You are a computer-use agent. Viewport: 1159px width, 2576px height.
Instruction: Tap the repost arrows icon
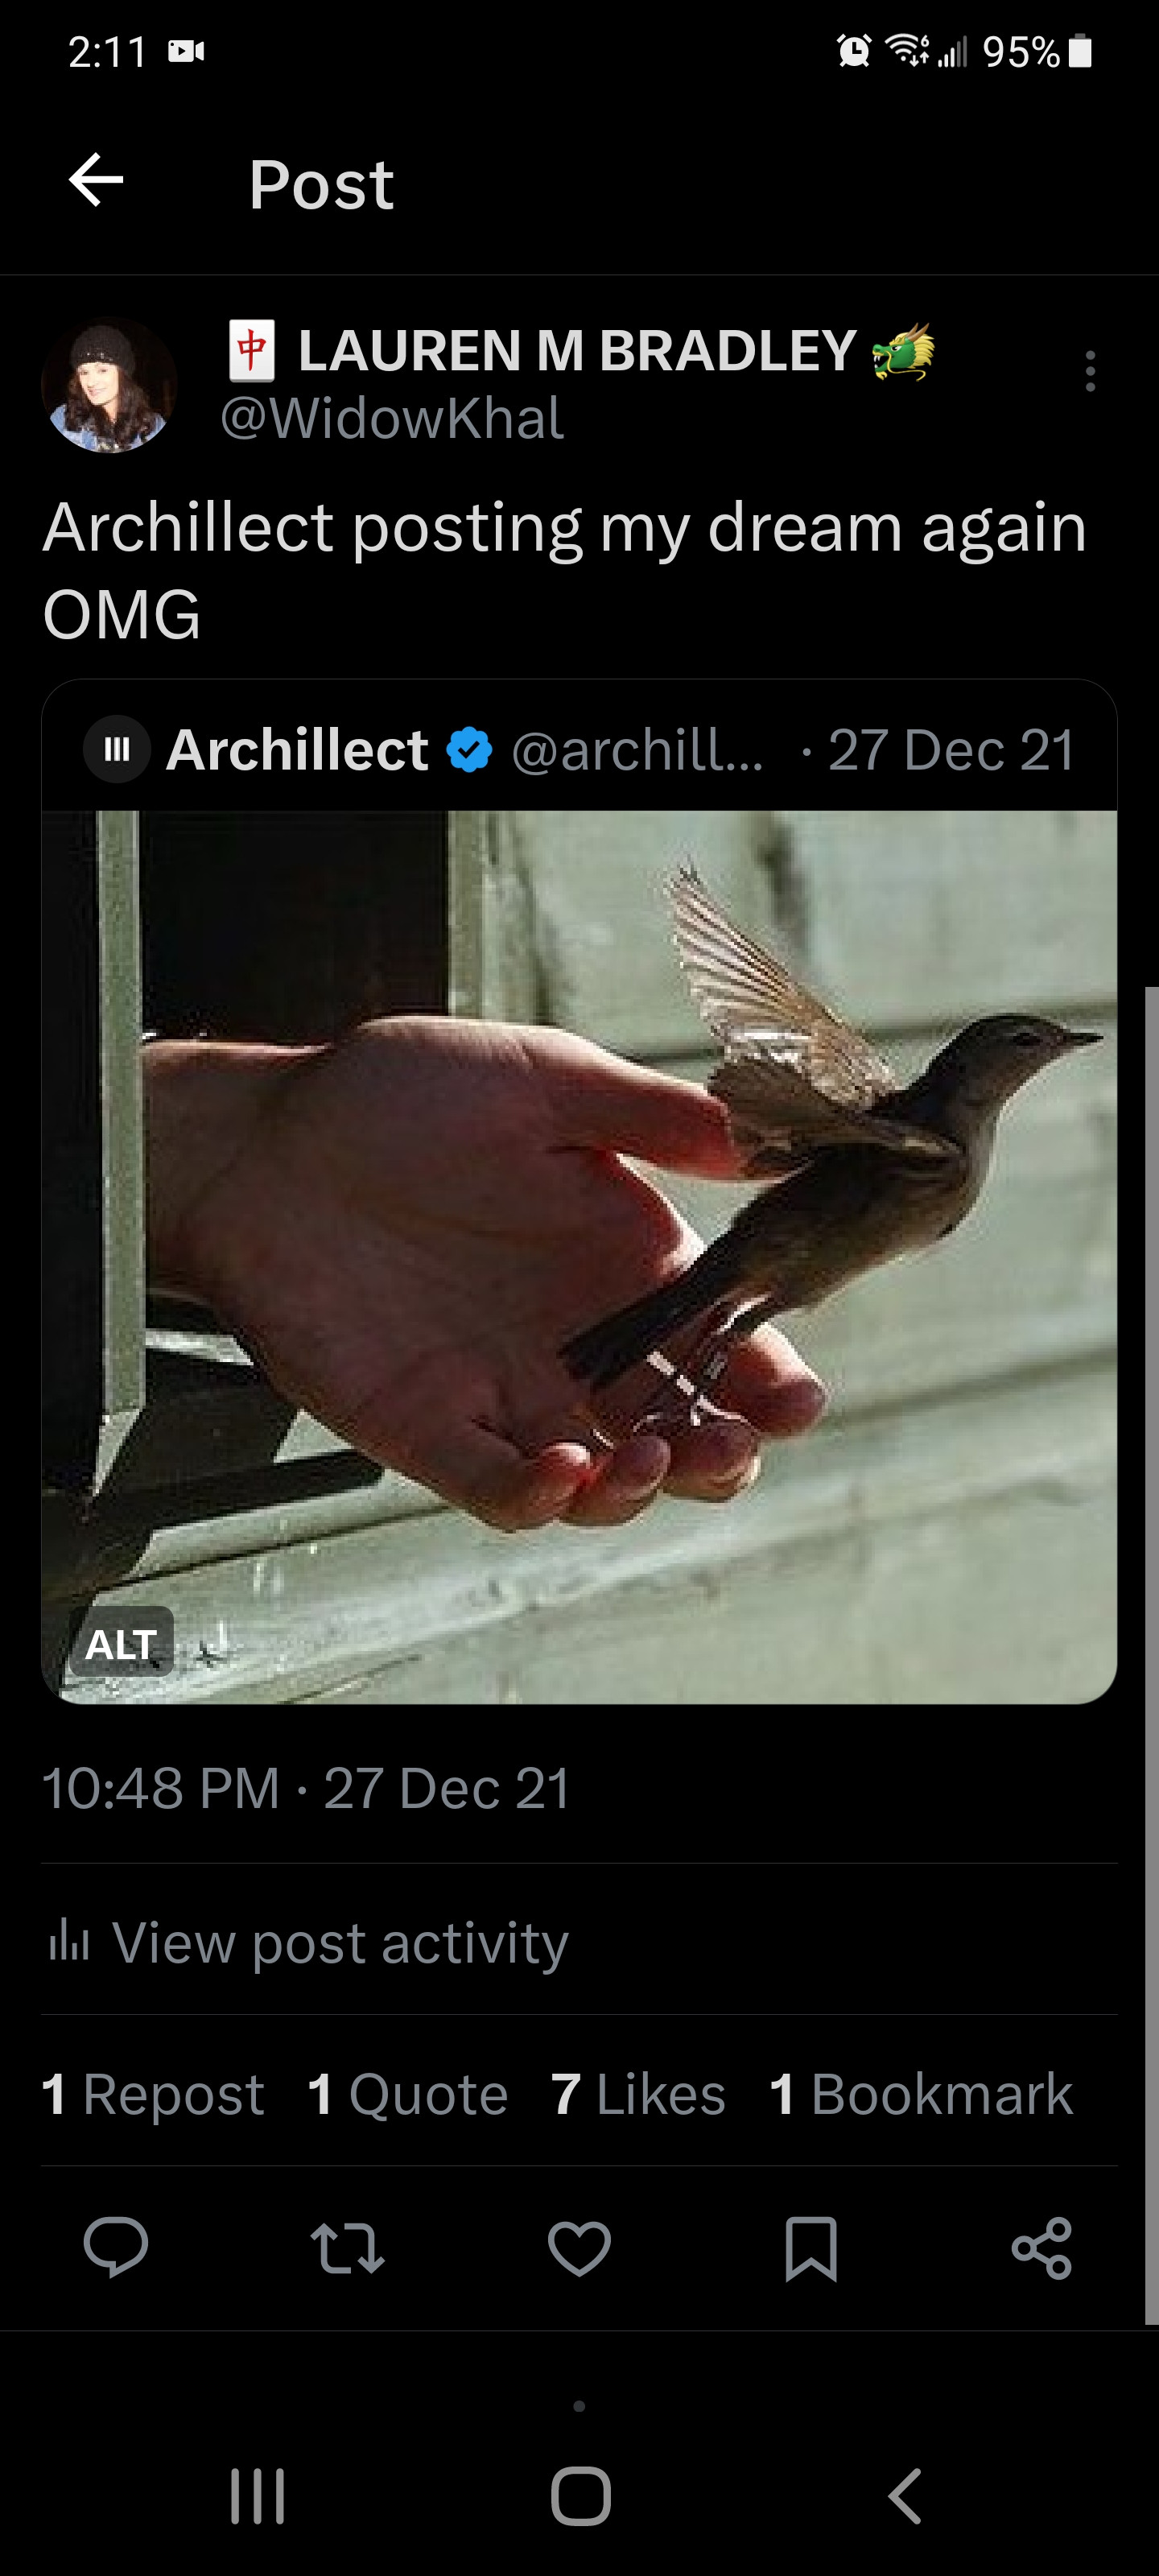click(x=347, y=2247)
